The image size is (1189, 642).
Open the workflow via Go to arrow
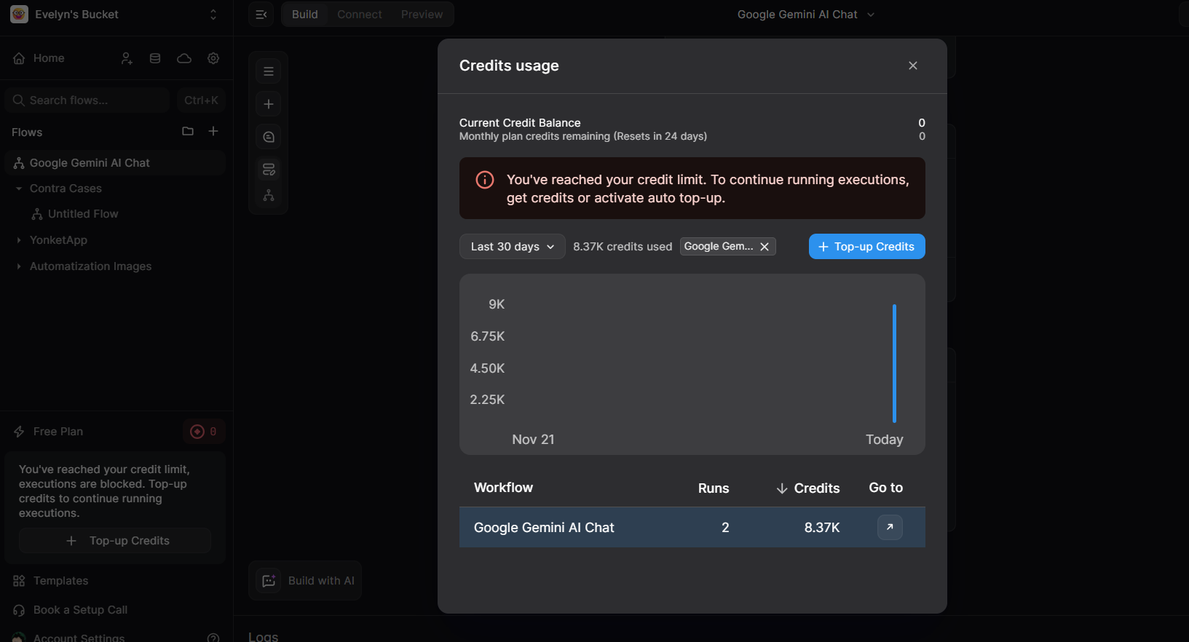(x=889, y=527)
